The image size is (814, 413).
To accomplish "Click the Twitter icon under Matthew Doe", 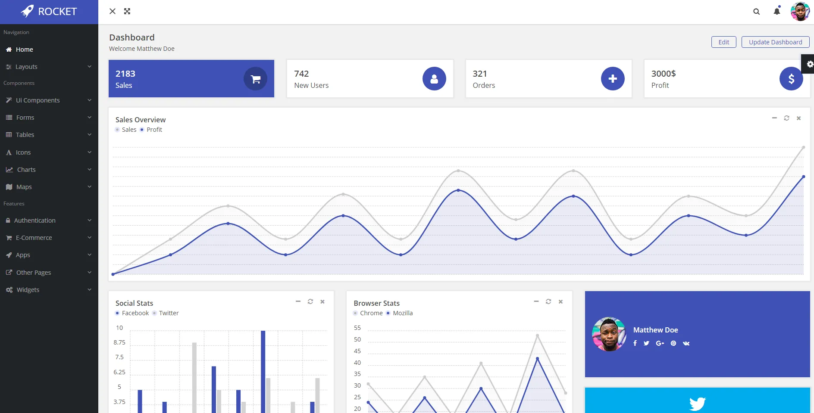I will pos(646,343).
